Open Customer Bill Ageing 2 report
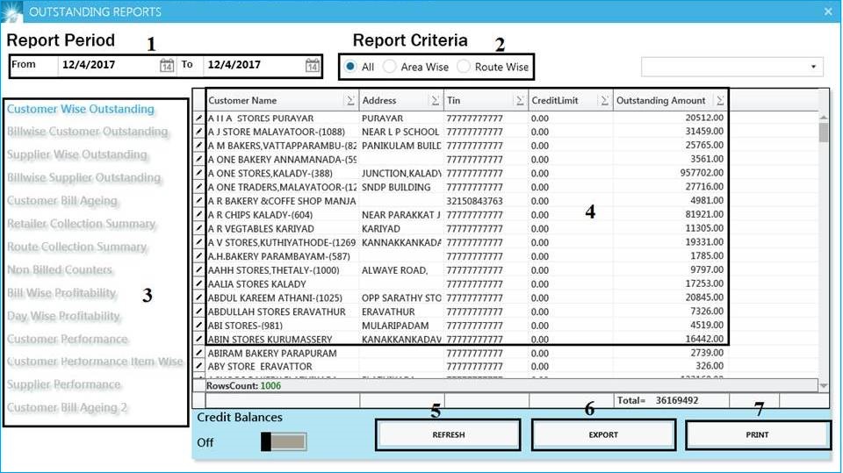This screenshot has height=473, width=843. pyautogui.click(x=67, y=408)
